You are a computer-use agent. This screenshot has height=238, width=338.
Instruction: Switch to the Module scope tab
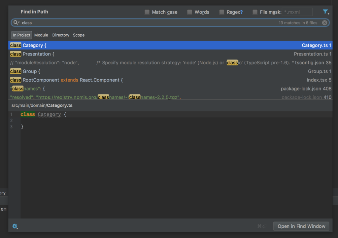[x=41, y=35]
